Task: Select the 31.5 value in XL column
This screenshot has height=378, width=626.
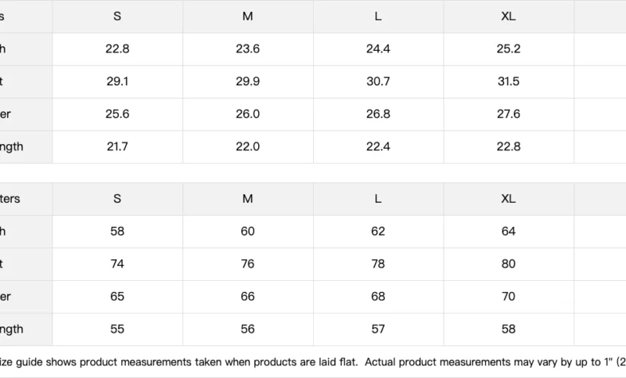Action: click(508, 81)
